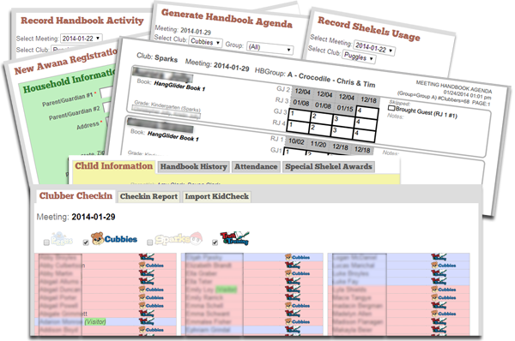Open the Cubbies club dropdown in Generate Handbook Agenda

tap(206, 42)
